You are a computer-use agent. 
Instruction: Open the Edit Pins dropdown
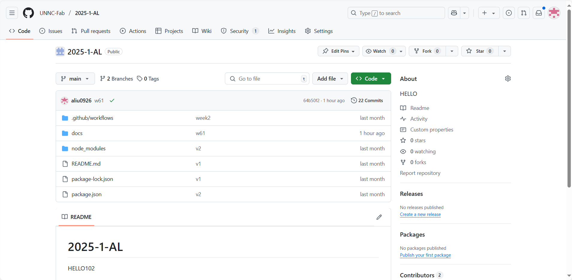[338, 51]
